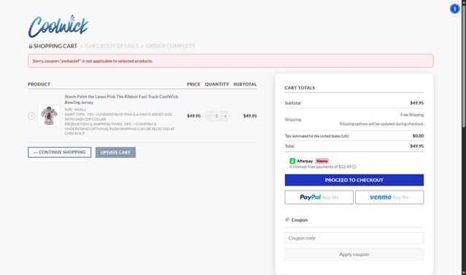This screenshot has height=275, width=466.
Task: Select Shopping Cart breadcrumb step
Action: pos(55,46)
